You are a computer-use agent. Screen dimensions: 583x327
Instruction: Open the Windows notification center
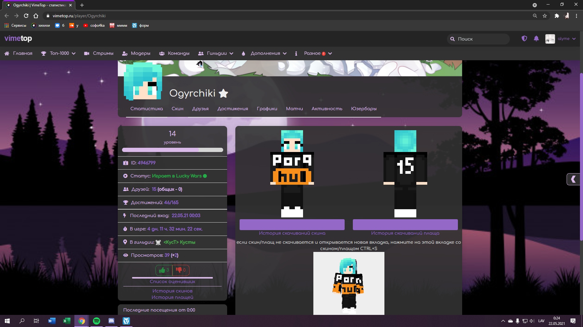pos(573,321)
